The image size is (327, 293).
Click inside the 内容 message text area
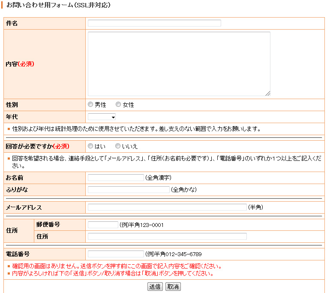[x=179, y=64]
